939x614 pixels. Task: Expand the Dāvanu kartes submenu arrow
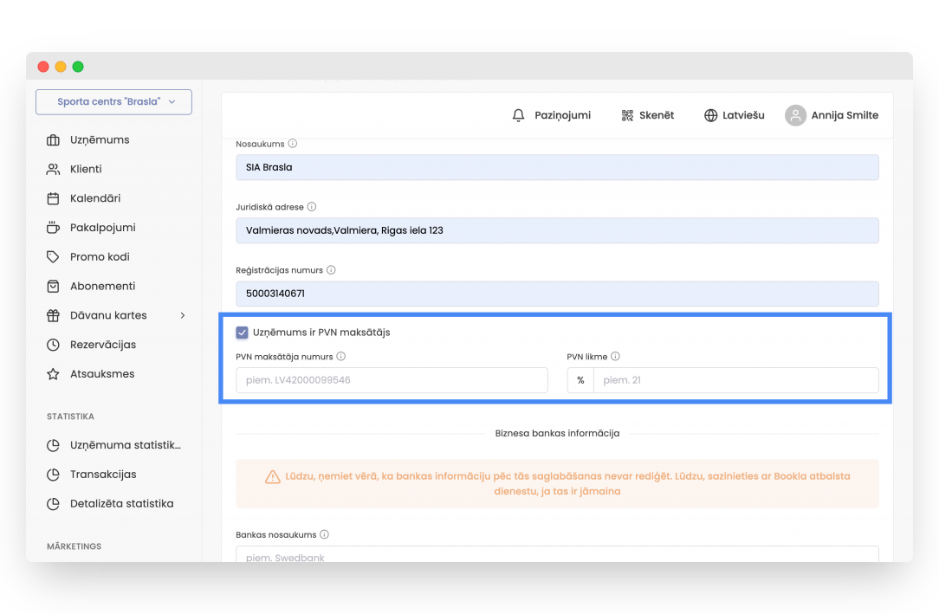[x=183, y=315]
